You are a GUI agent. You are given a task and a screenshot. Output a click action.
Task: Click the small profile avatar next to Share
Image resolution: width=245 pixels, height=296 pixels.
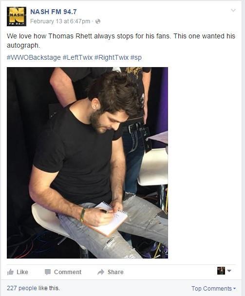coord(221,271)
